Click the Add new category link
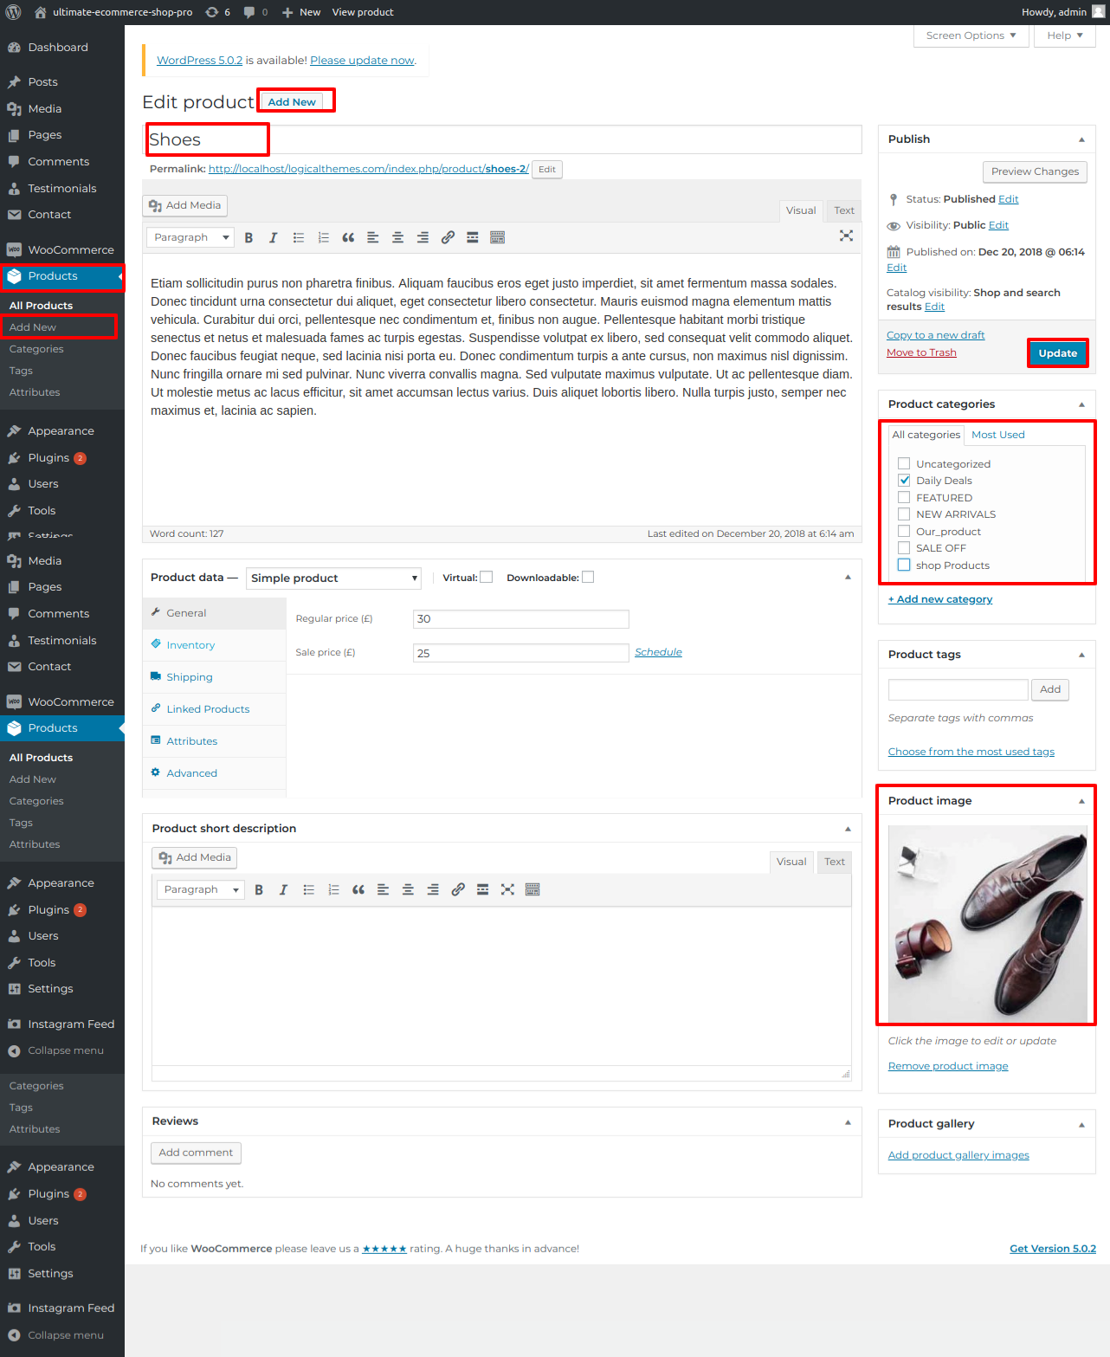This screenshot has height=1357, width=1110. [x=940, y=599]
